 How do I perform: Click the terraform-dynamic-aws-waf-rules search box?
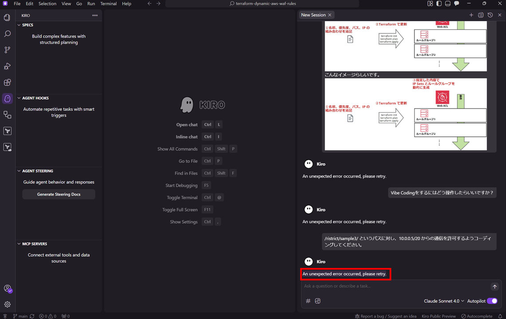[262, 4]
